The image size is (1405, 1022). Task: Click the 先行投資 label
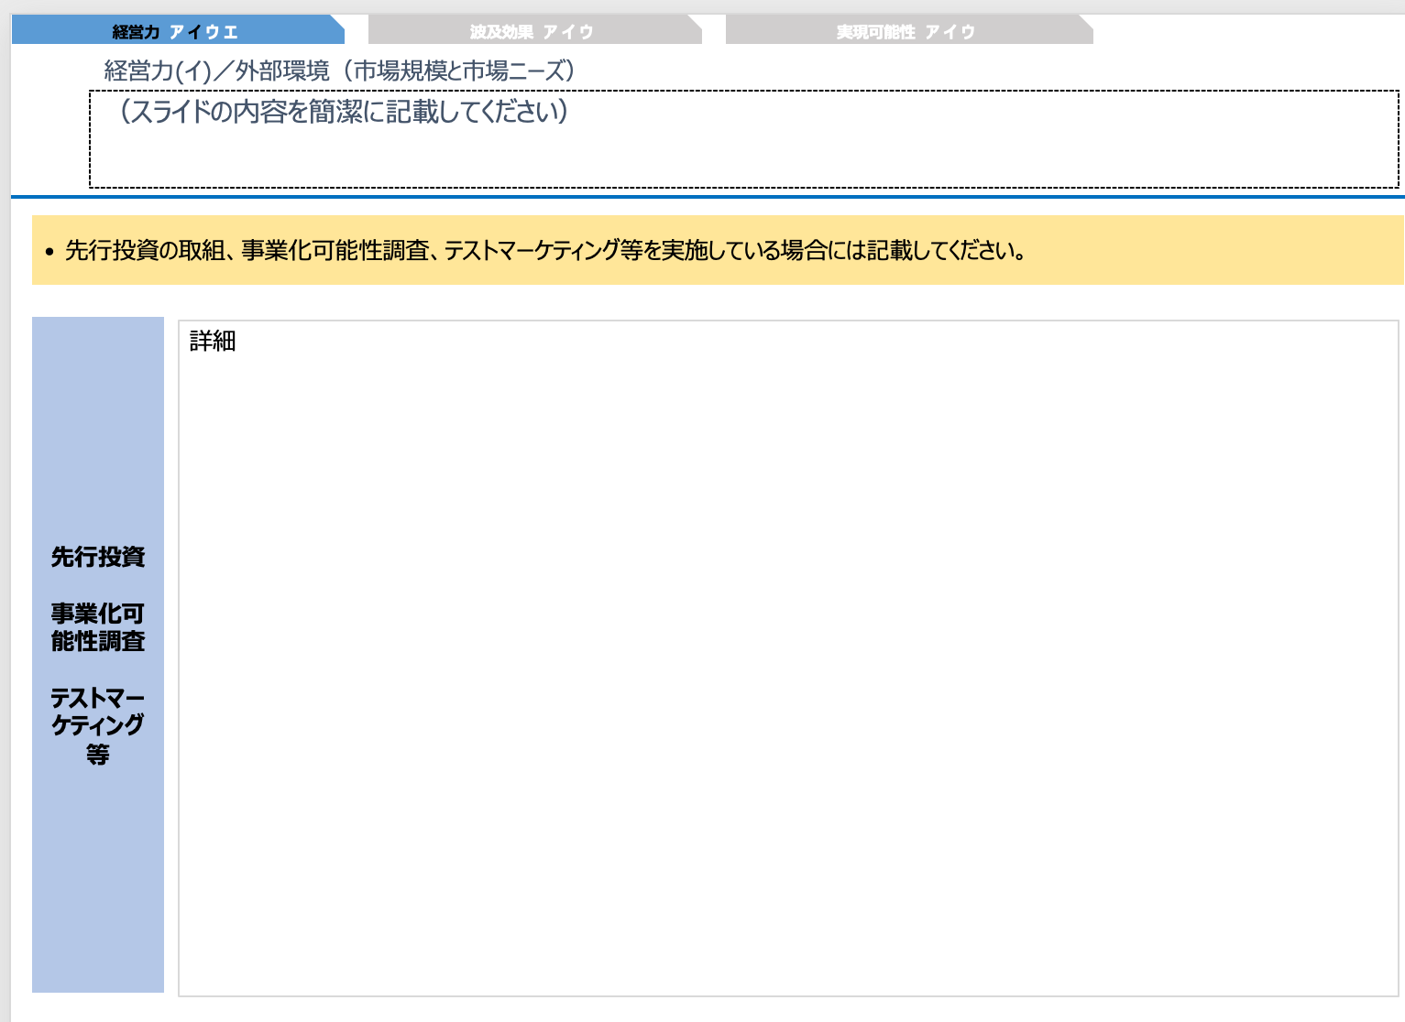98,558
